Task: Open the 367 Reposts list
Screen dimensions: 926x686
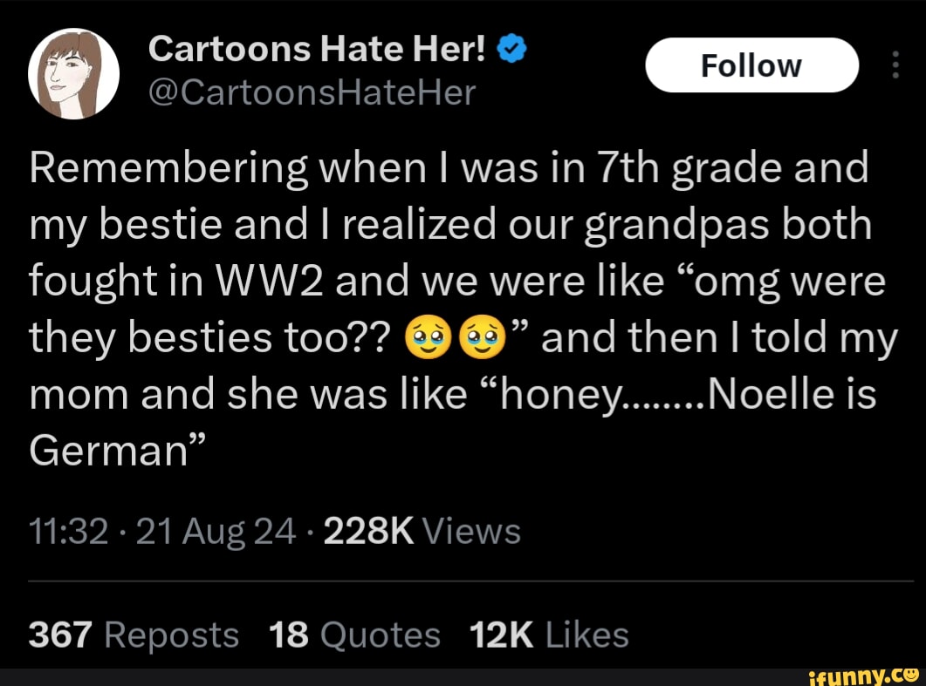Action: coord(134,635)
